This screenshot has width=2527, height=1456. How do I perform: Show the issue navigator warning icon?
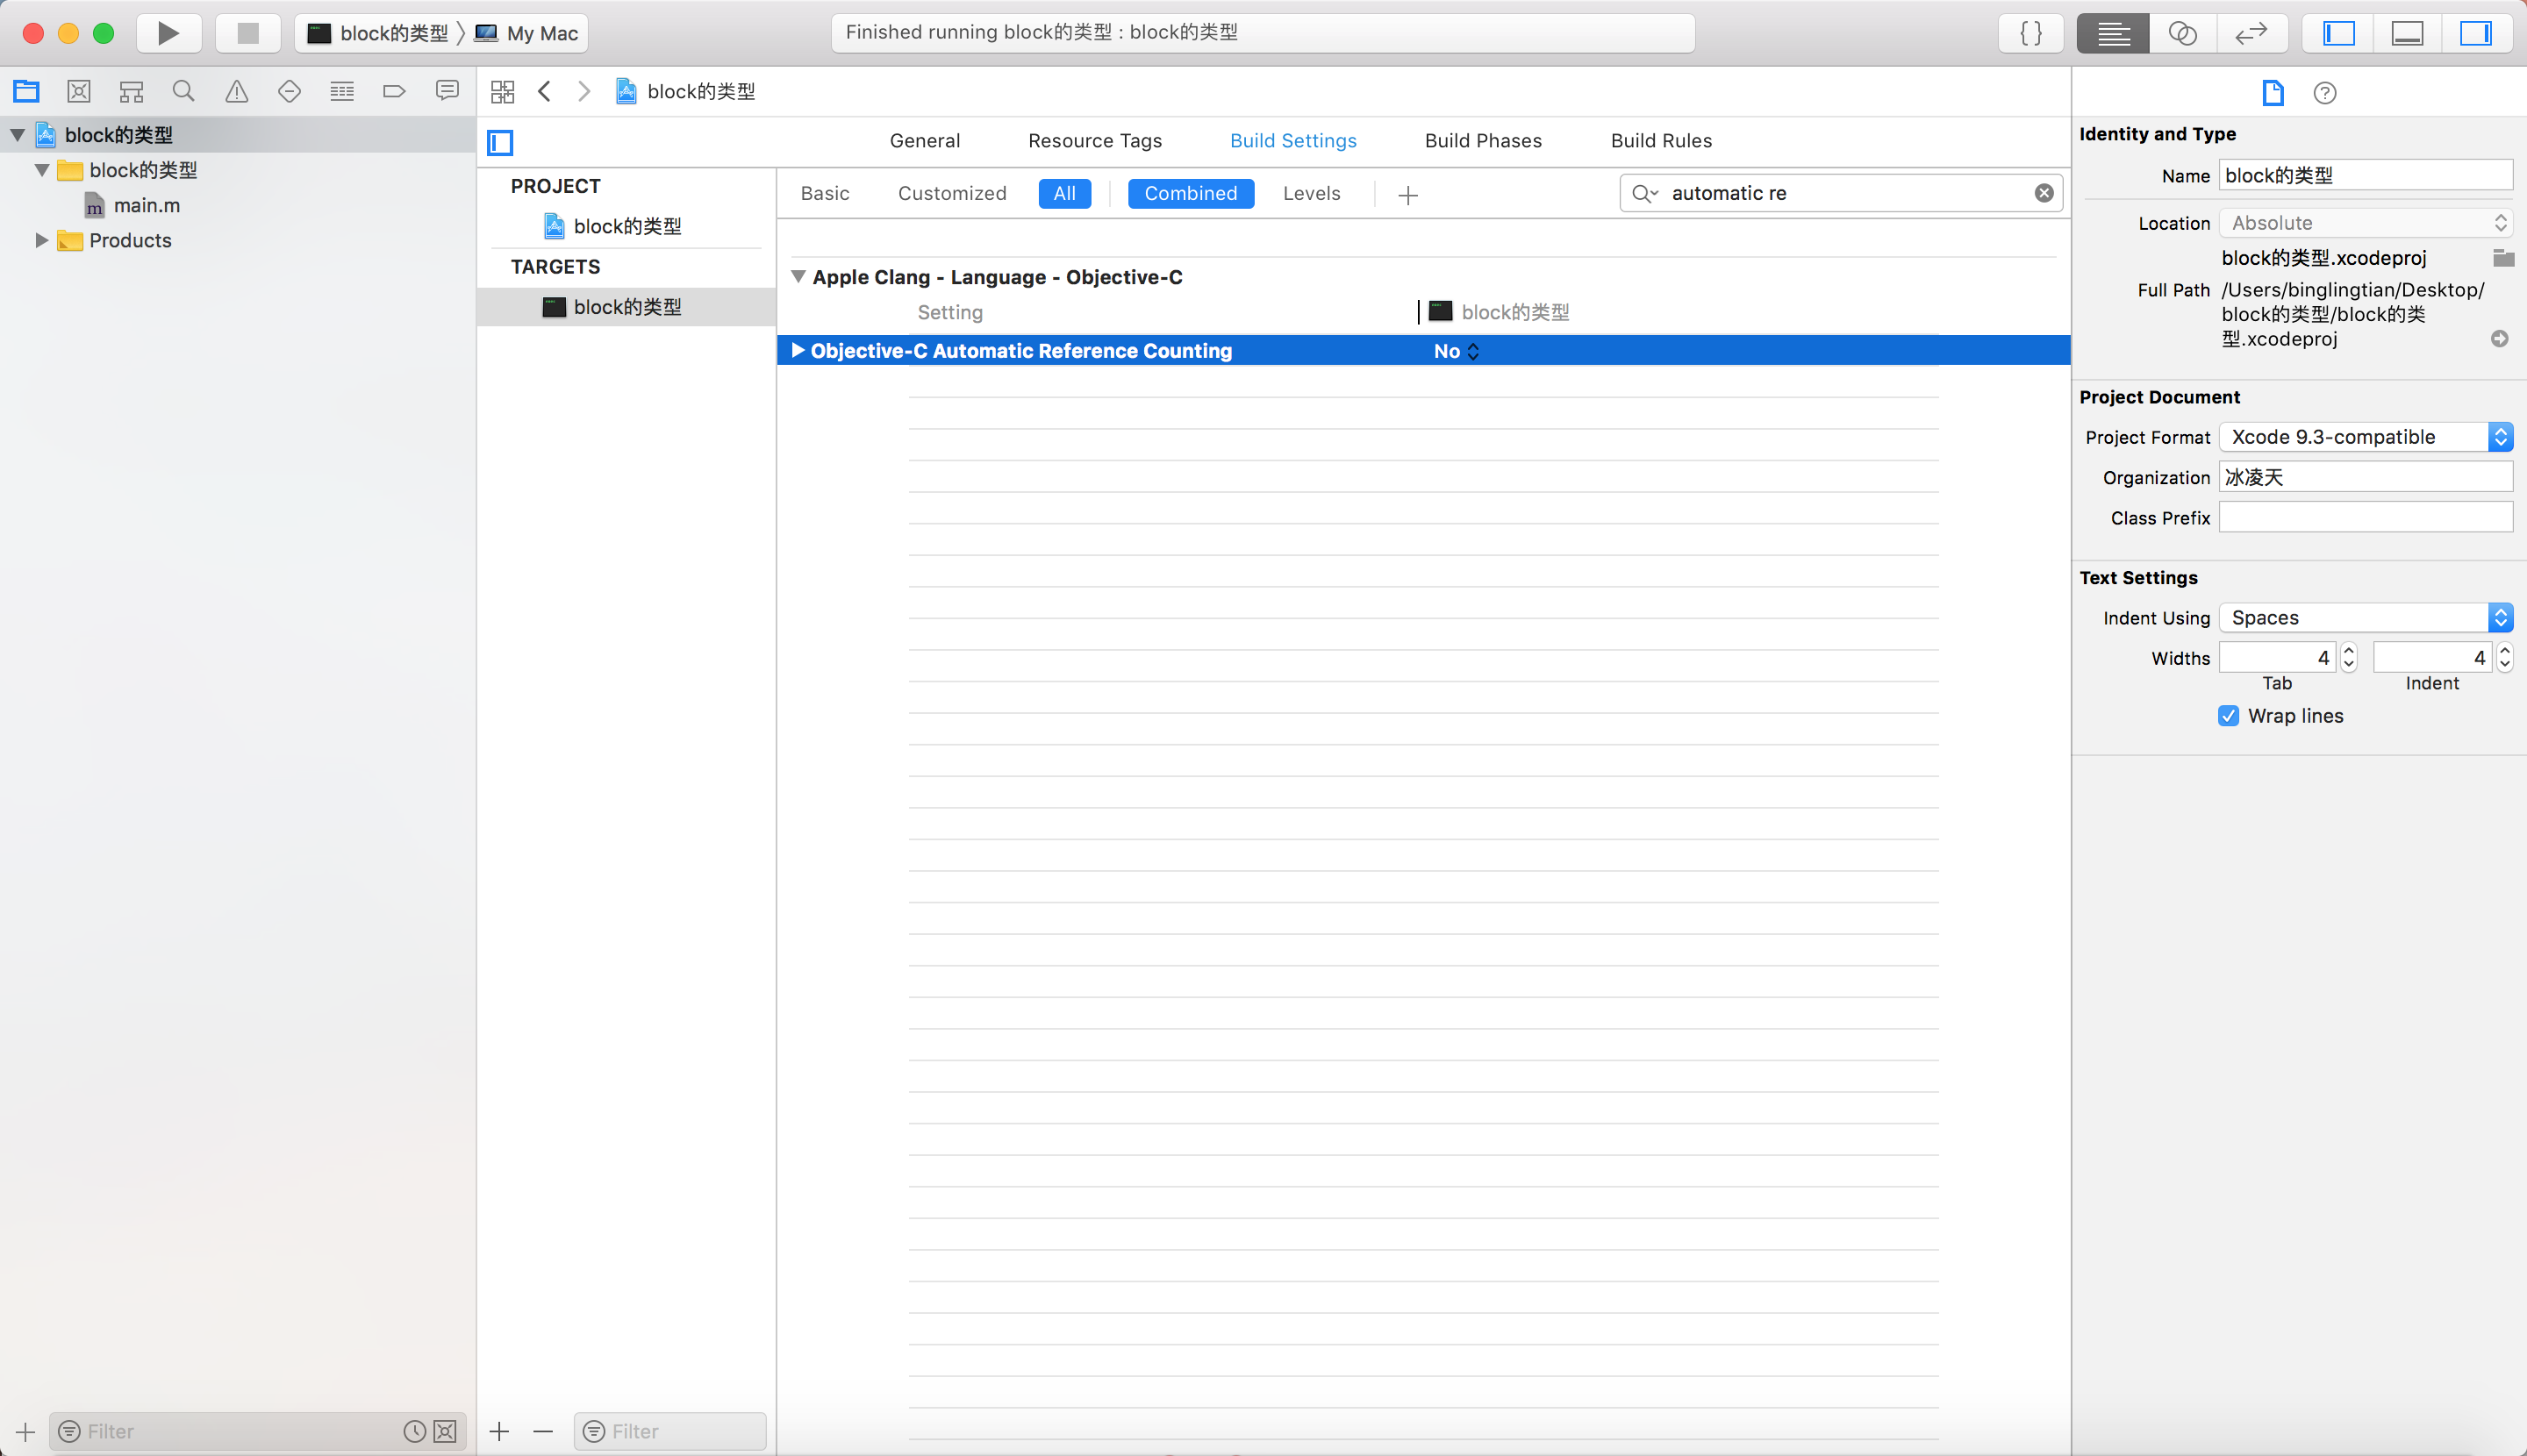(236, 92)
